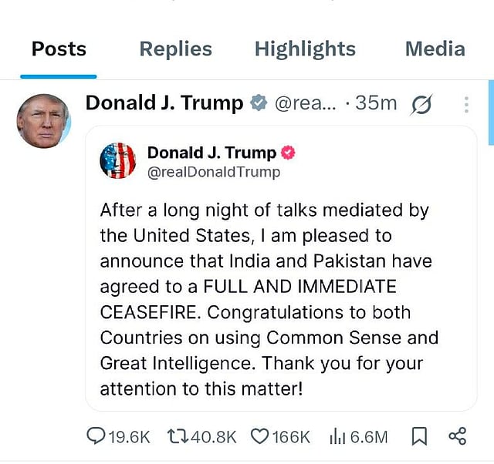Click the Grok slash-circle icon

pyautogui.click(x=423, y=104)
